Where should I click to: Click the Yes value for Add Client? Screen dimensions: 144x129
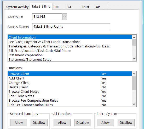pyautogui.click(x=104, y=78)
